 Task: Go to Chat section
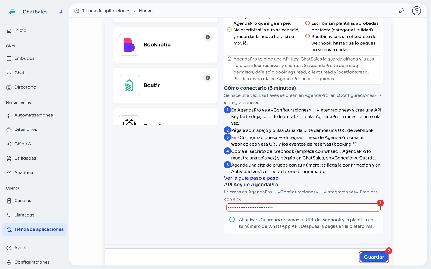point(34,73)
